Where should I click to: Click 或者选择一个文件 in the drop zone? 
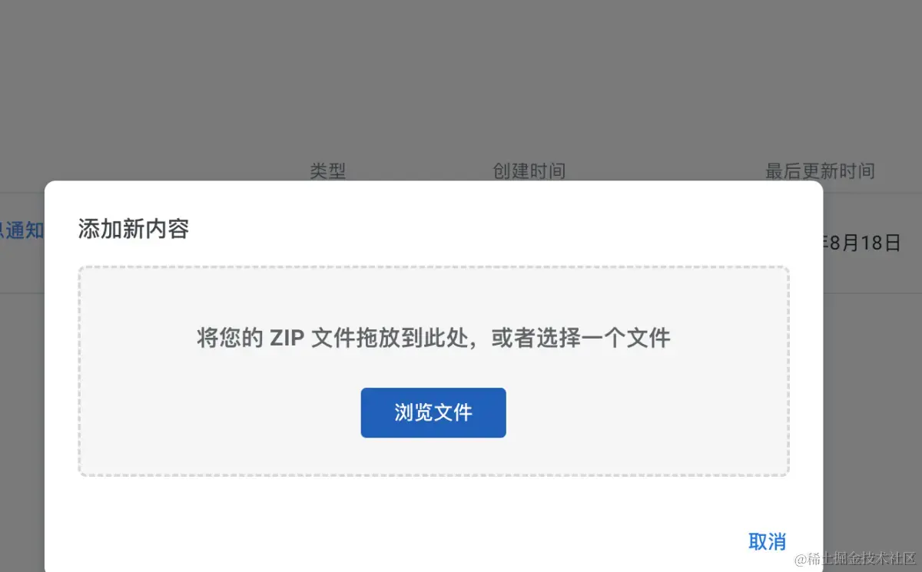point(581,338)
